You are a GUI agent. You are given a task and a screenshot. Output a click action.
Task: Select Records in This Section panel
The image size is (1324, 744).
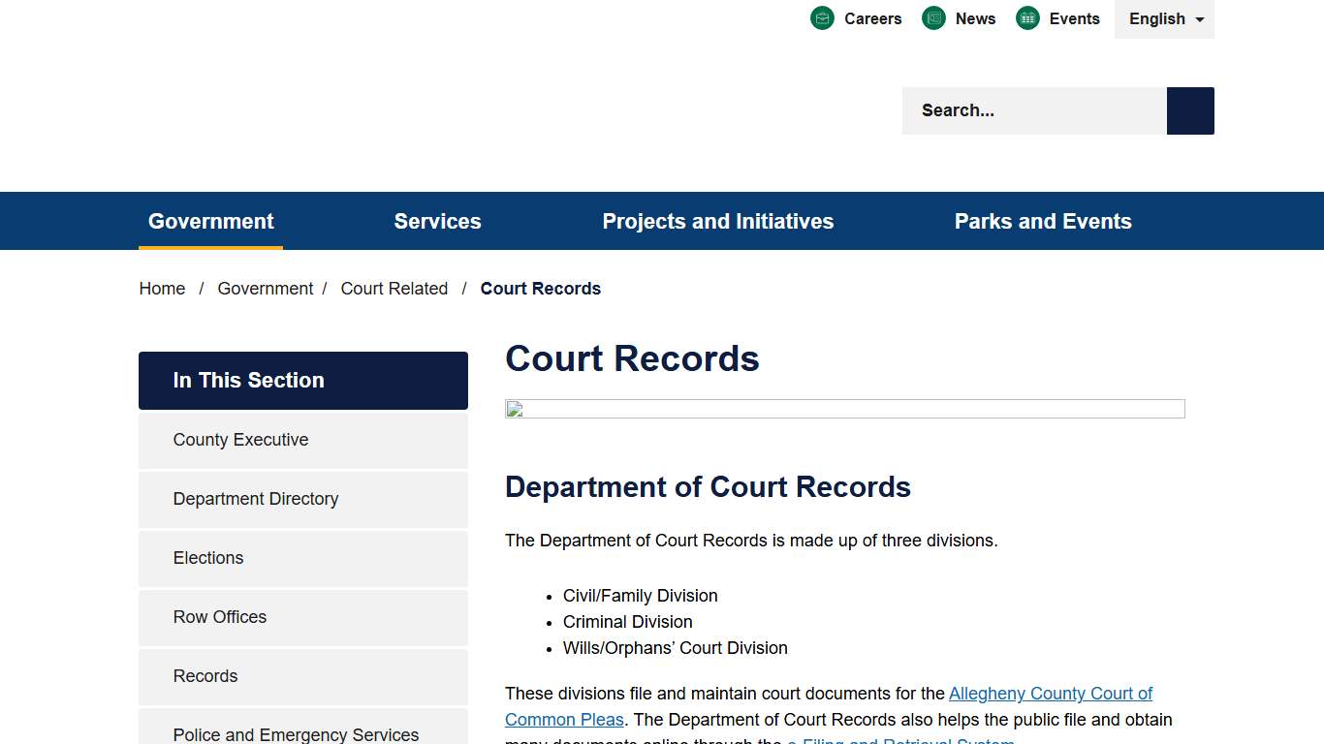coord(205,676)
